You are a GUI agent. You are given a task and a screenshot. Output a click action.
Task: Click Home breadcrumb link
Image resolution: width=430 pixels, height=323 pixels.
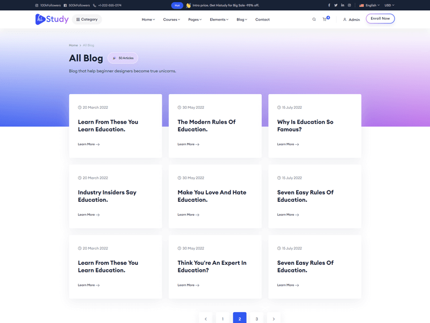(73, 45)
